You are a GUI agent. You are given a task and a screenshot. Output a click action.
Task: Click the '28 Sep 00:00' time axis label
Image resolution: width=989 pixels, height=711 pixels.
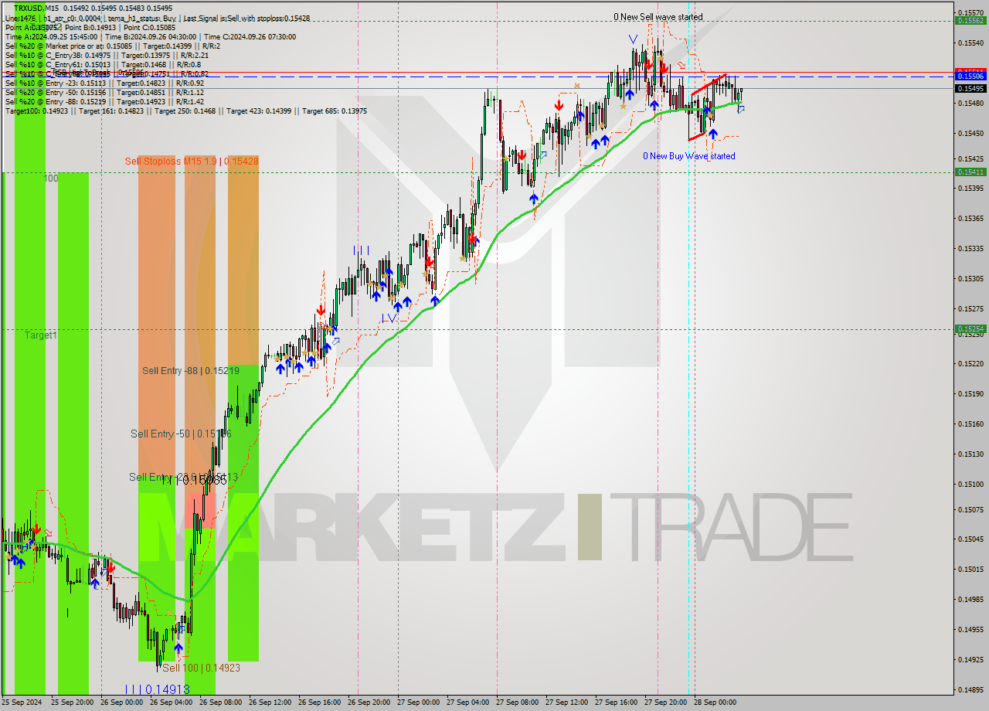coord(715,702)
